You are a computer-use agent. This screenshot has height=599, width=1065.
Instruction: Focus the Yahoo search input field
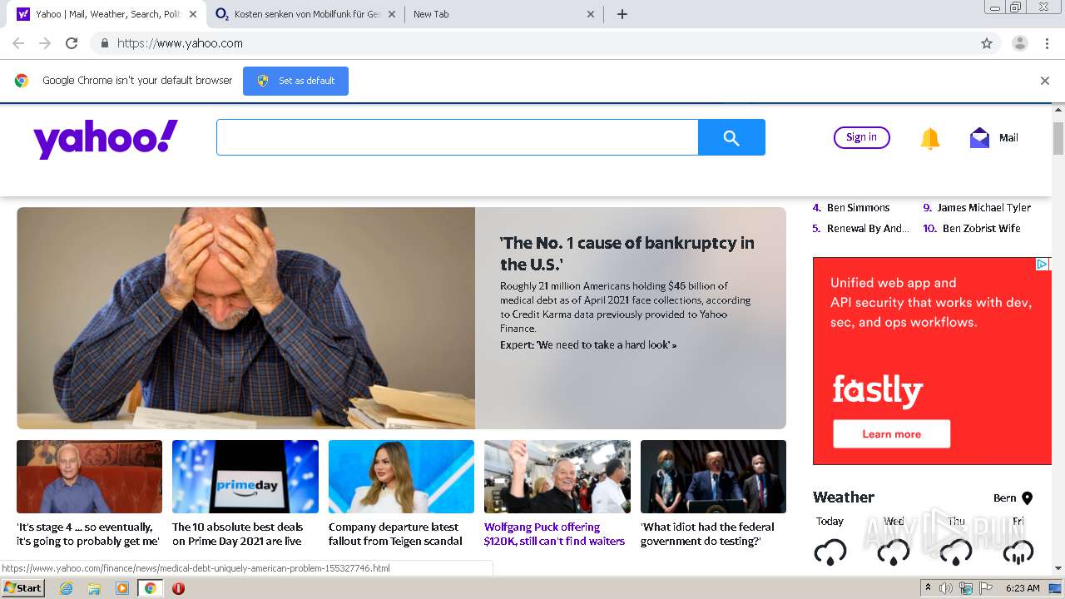tap(457, 137)
